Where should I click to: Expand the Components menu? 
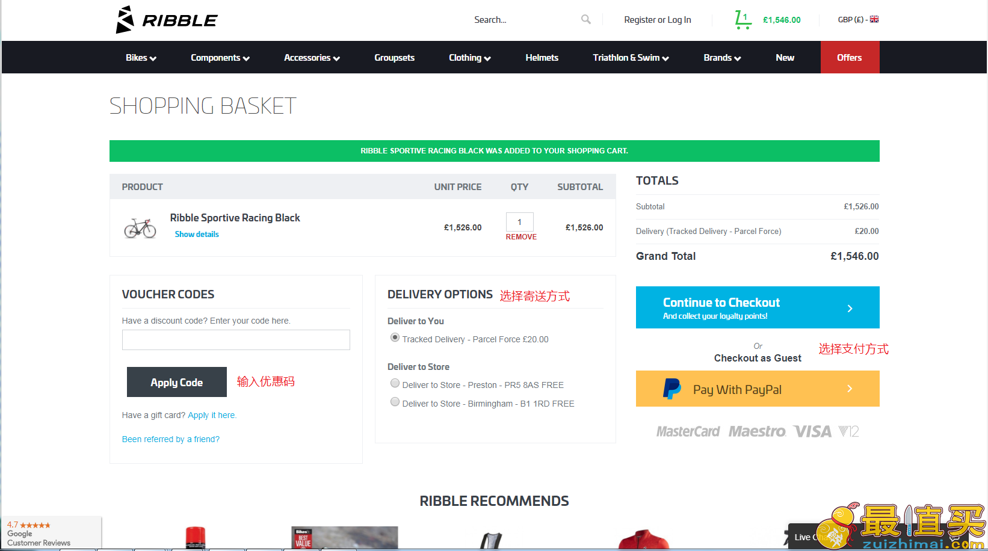click(x=220, y=58)
